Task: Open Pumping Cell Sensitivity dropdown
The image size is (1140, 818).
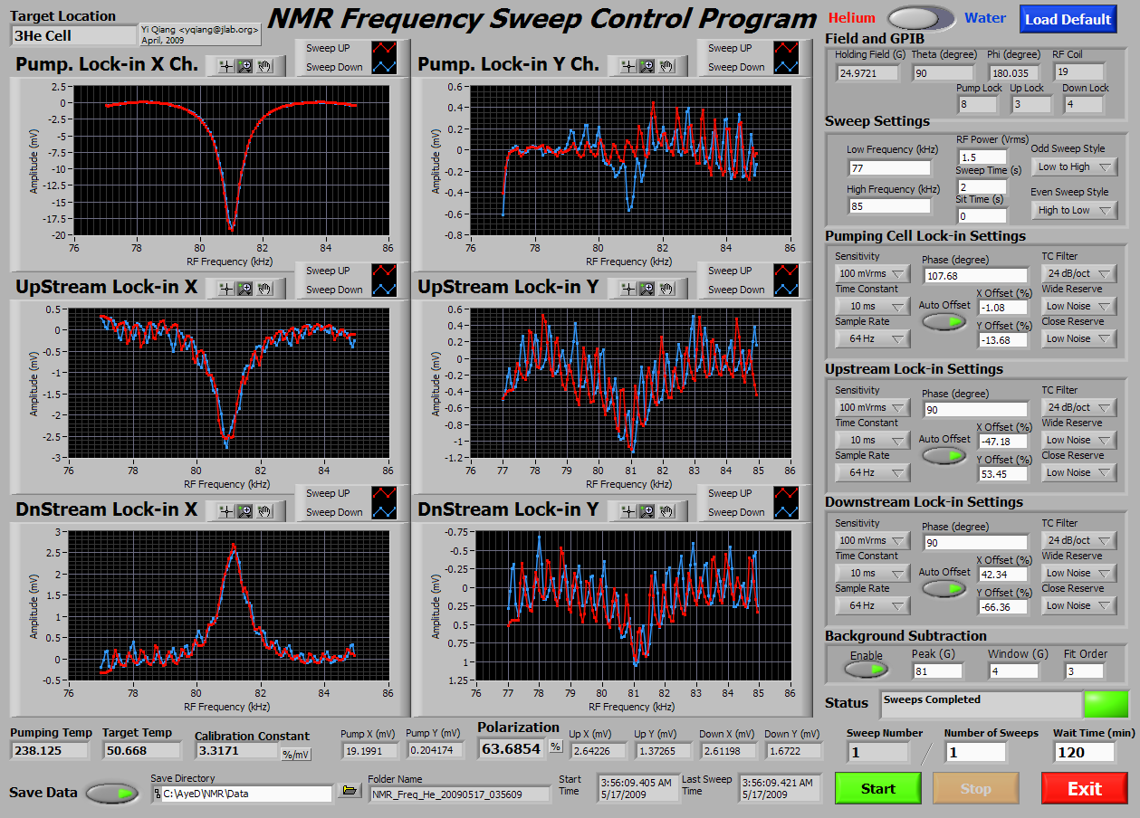Action: (x=873, y=273)
